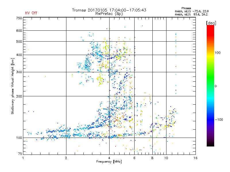Viewport: 230px width, 172px height.
Task: Click the frequency axis label 4
Action: [x=109, y=158]
